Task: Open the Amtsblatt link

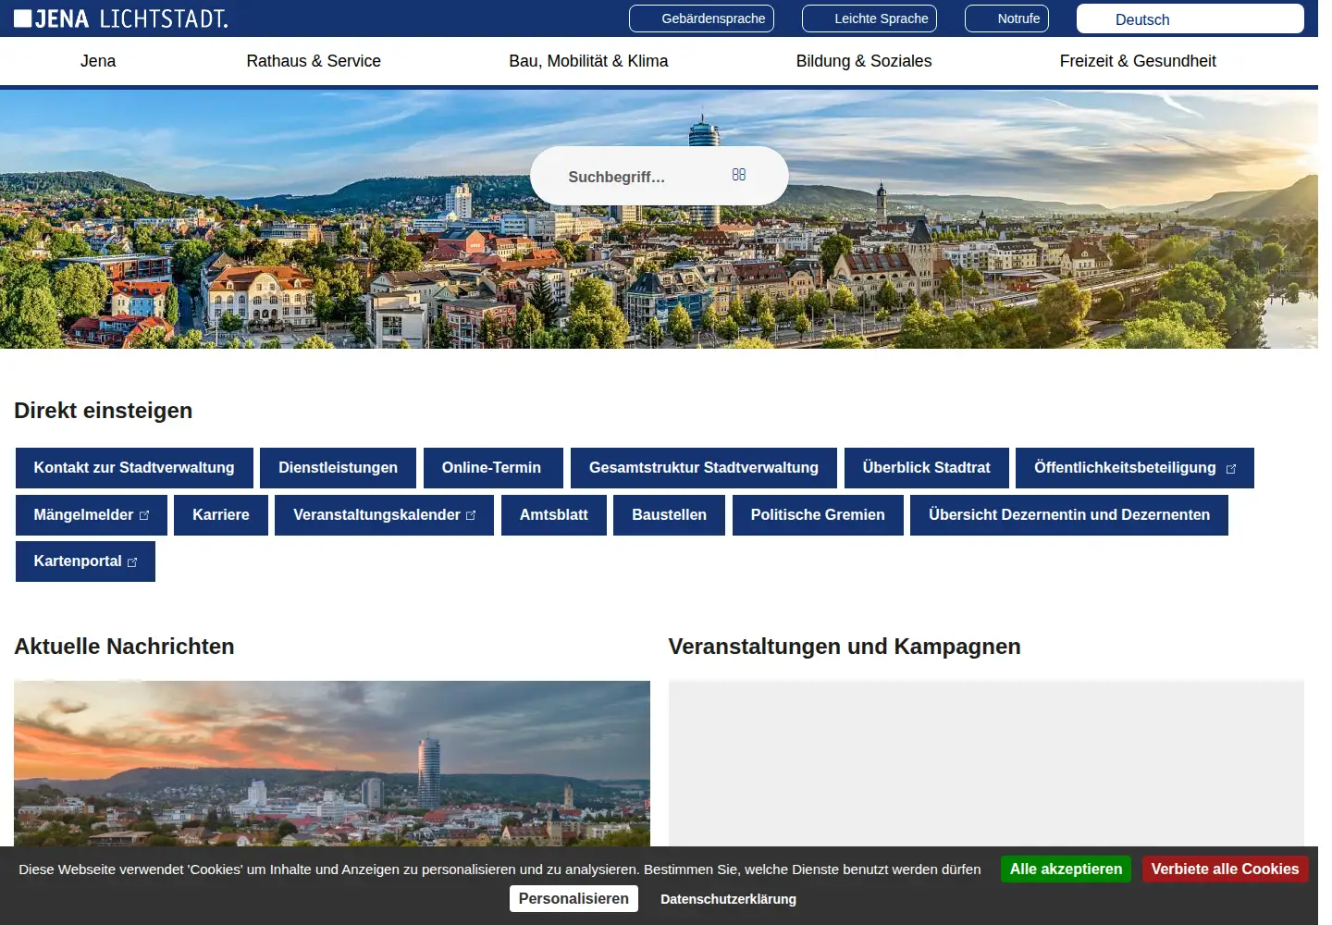Action: [x=553, y=515]
